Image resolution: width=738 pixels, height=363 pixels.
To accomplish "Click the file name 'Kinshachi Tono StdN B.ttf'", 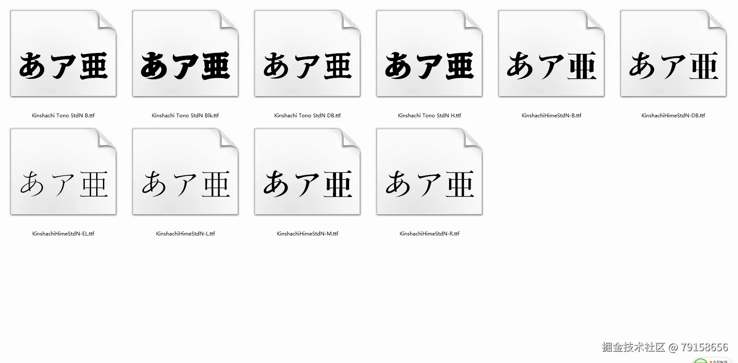I will (63, 115).
